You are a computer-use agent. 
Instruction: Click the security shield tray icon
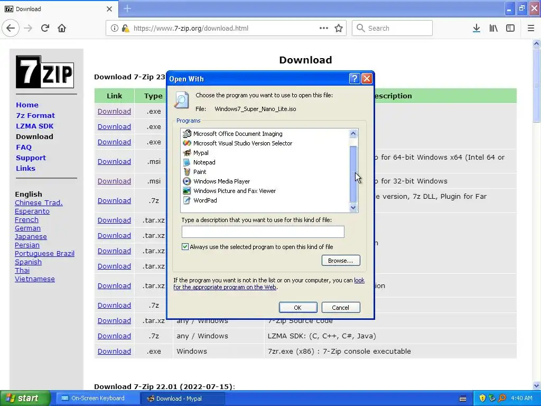point(482,398)
